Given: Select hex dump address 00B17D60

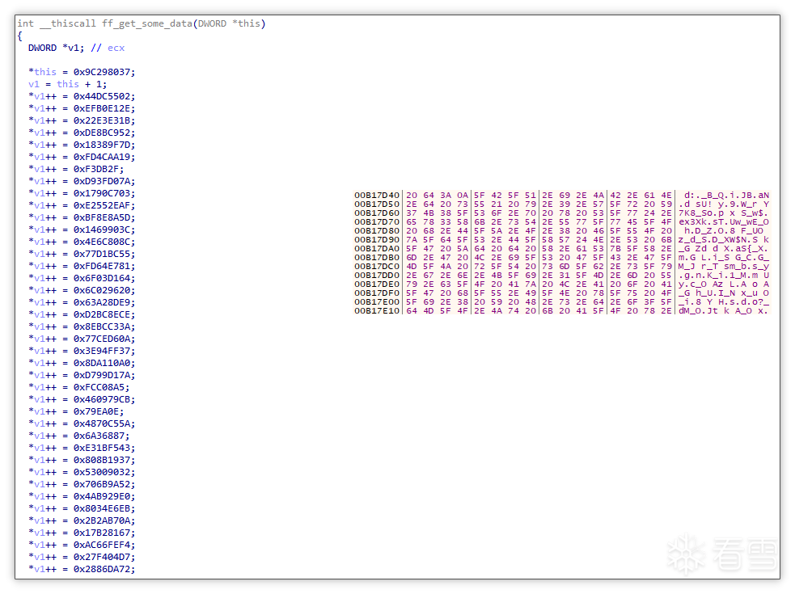Looking at the screenshot, I should [377, 213].
